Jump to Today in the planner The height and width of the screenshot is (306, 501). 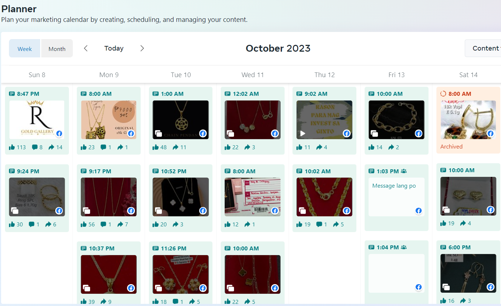pos(114,48)
